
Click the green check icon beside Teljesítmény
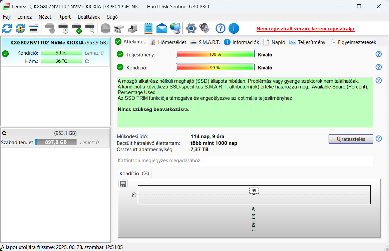click(x=120, y=54)
